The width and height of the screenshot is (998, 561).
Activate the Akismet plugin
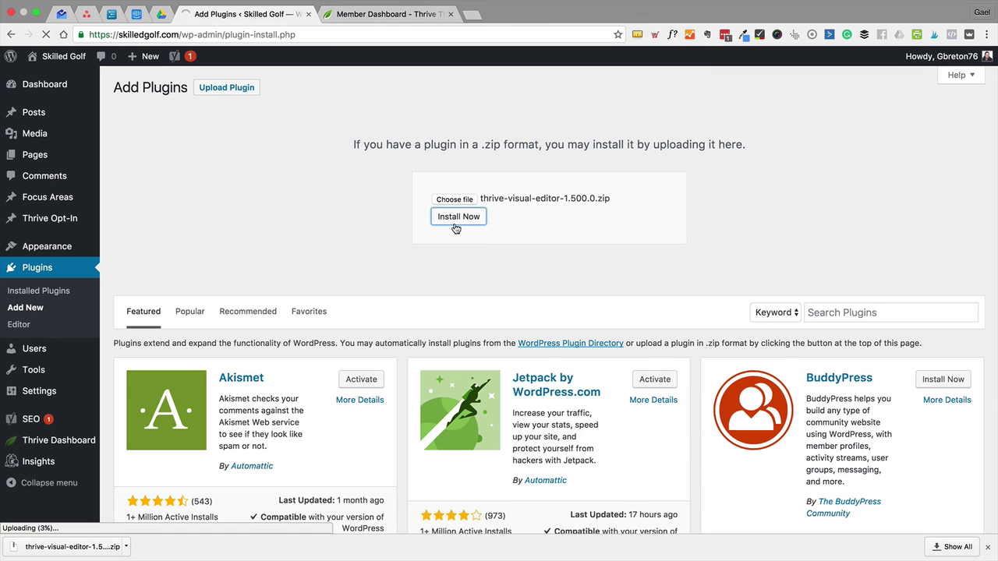(x=361, y=379)
